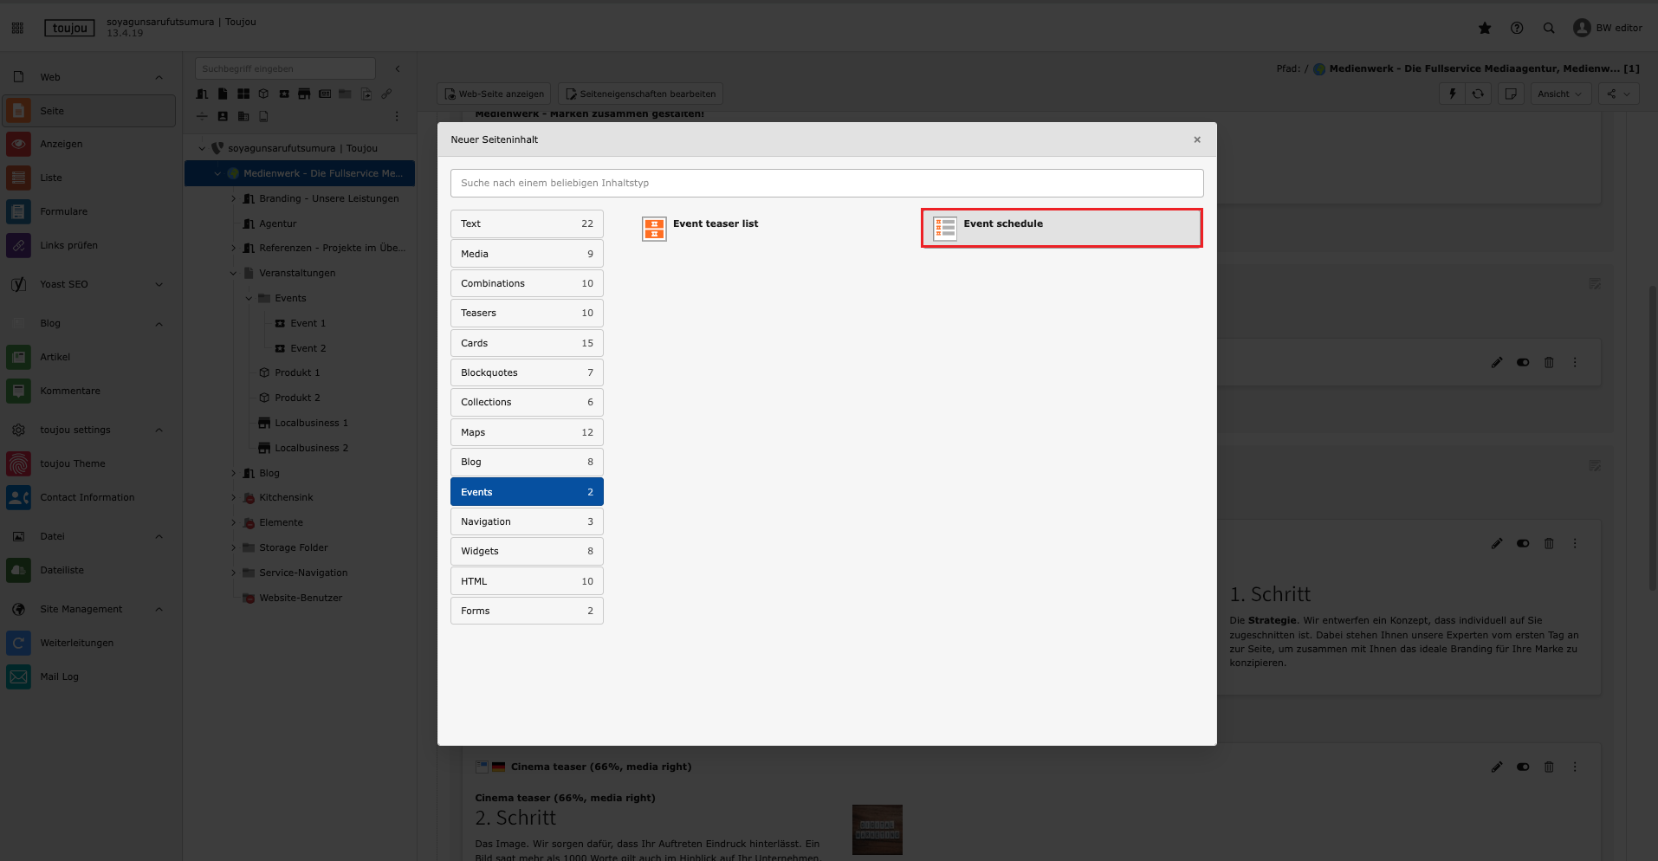Open the Mail Log module

click(x=59, y=676)
